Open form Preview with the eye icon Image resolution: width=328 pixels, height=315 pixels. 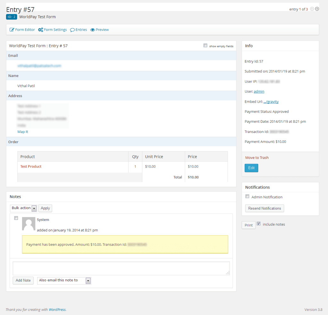point(93,29)
